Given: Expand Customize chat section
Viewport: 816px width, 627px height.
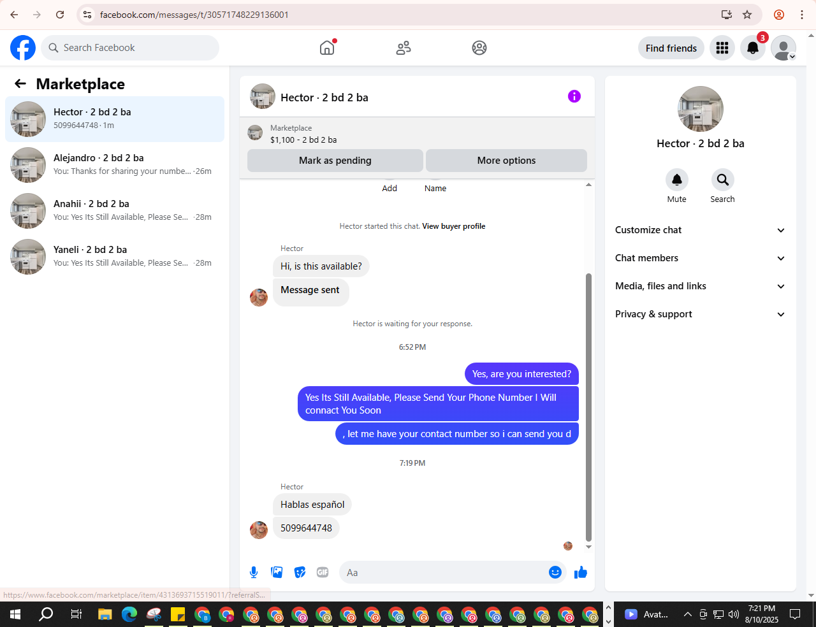Looking at the screenshot, I should (700, 230).
